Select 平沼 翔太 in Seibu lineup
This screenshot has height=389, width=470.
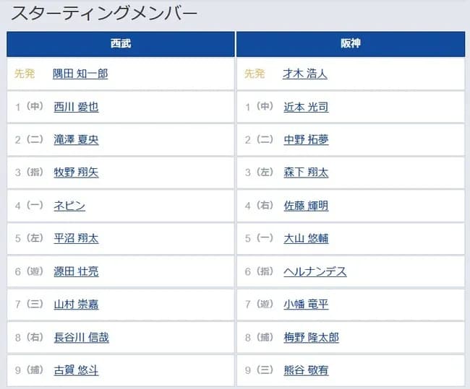tap(76, 238)
